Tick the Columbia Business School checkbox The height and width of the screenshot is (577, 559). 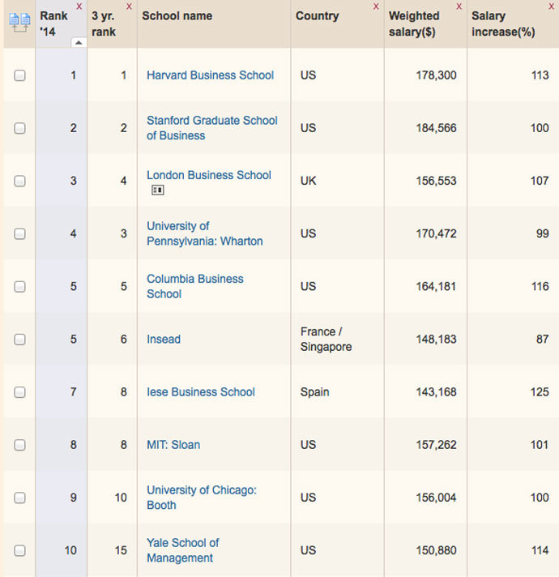click(x=19, y=287)
